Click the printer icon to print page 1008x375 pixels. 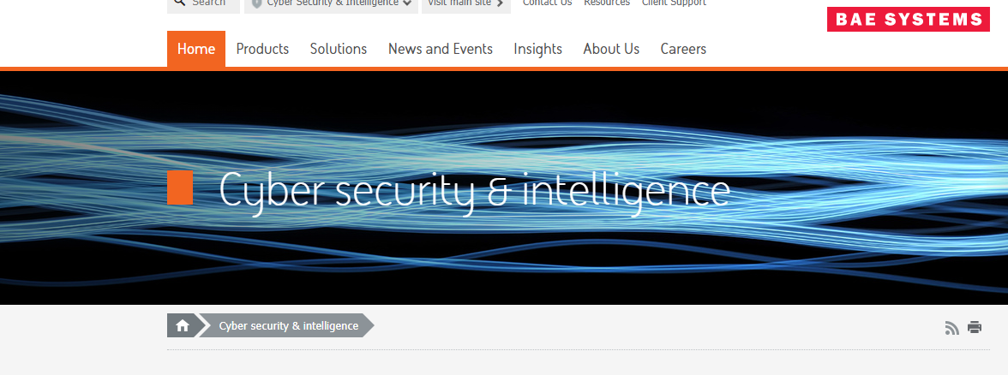pos(975,327)
